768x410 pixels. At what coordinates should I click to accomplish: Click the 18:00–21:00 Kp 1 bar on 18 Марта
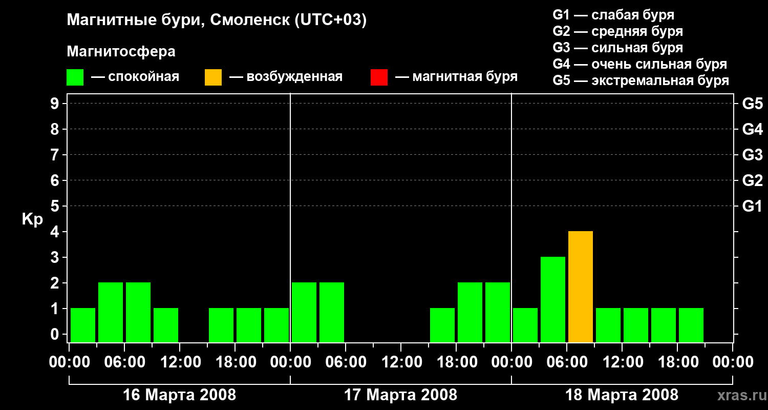pyautogui.click(x=691, y=325)
